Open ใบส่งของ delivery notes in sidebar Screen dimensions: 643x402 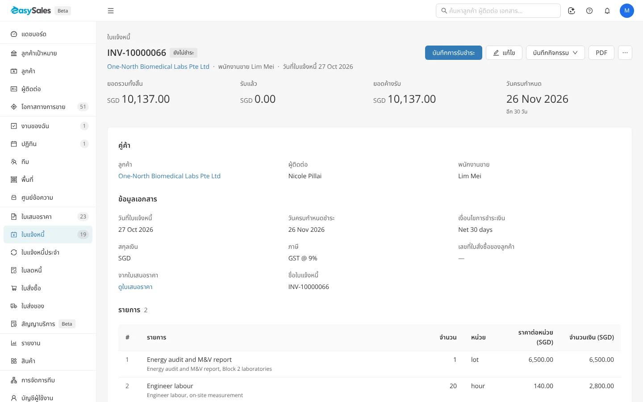(48, 306)
